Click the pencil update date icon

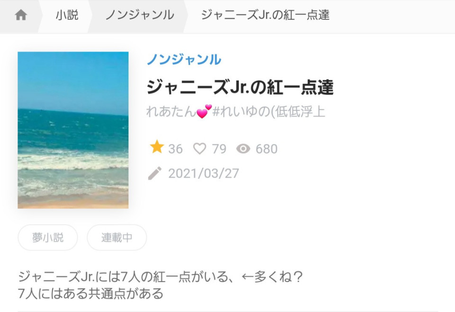click(155, 173)
